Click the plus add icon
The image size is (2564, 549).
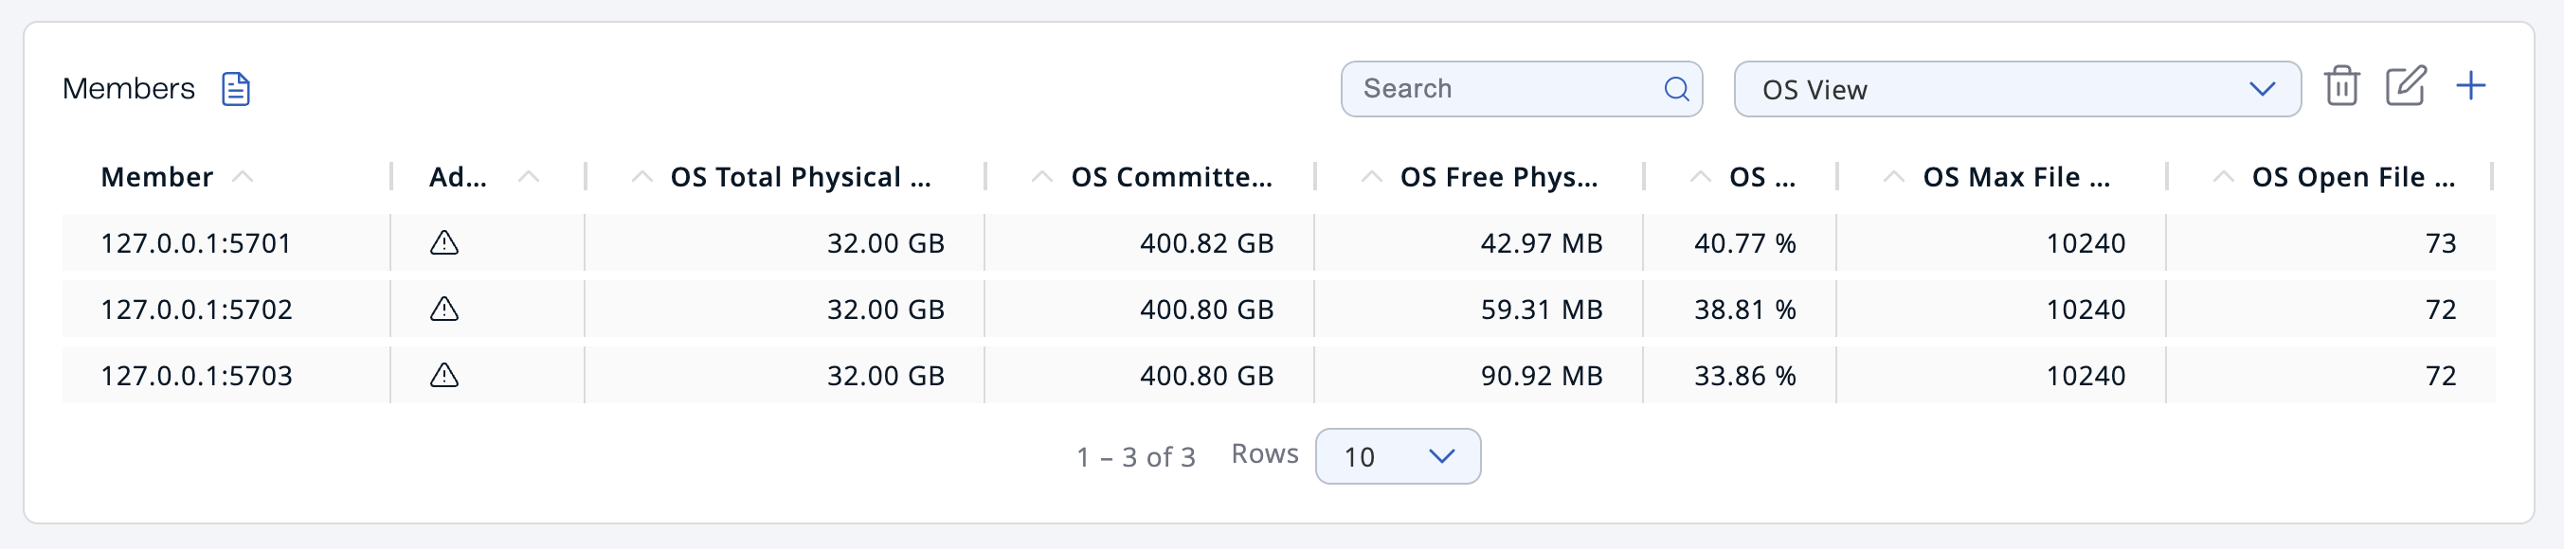coord(2470,86)
